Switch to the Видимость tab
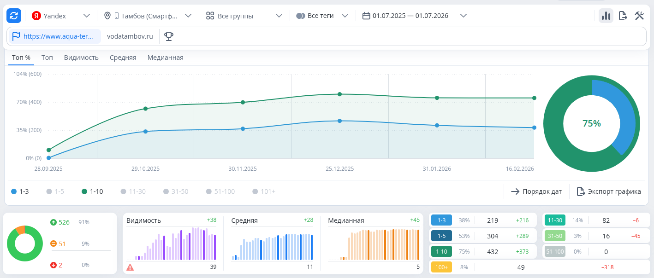Viewport: 654px width, 278px height. point(81,58)
